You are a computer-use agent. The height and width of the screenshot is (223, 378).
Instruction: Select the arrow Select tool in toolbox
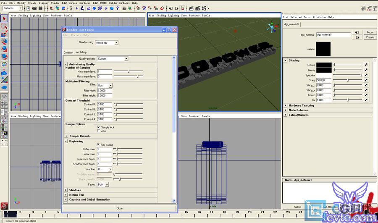coord(4,18)
